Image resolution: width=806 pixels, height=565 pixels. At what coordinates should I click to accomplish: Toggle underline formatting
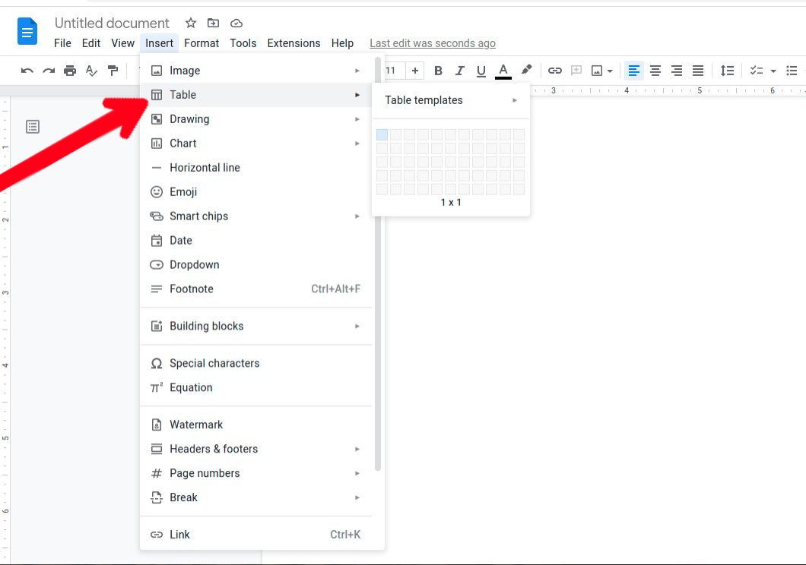click(x=480, y=70)
